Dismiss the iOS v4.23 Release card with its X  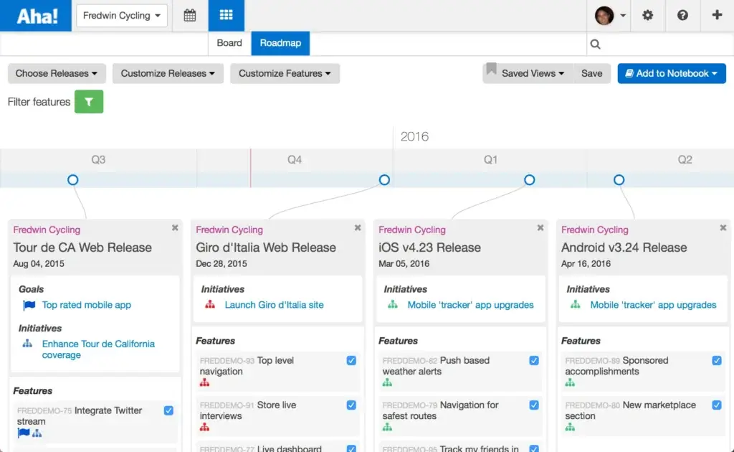coord(540,227)
